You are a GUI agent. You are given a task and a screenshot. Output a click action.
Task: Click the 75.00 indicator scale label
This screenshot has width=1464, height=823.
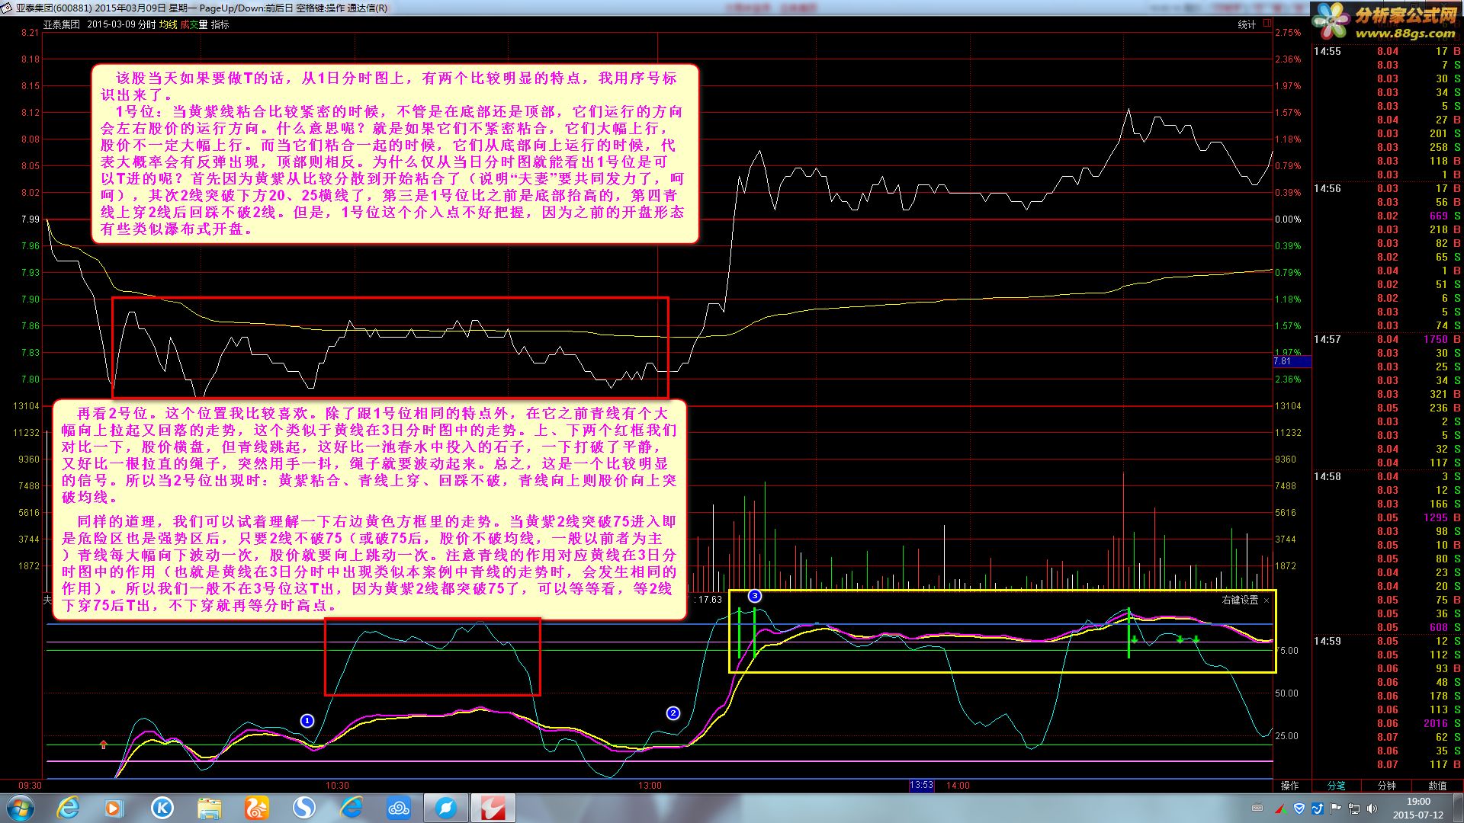(1288, 650)
